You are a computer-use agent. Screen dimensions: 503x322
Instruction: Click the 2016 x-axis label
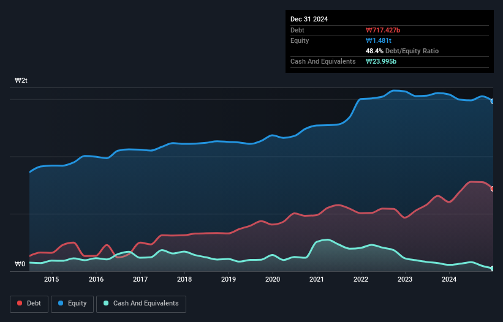coord(96,279)
